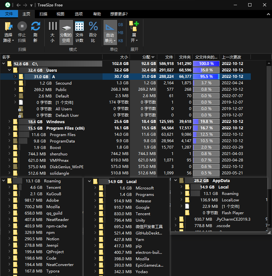Image resolution: width=272 pixels, height=276 pixels.
Task: Set the size unit to GB
Action: 121,24
